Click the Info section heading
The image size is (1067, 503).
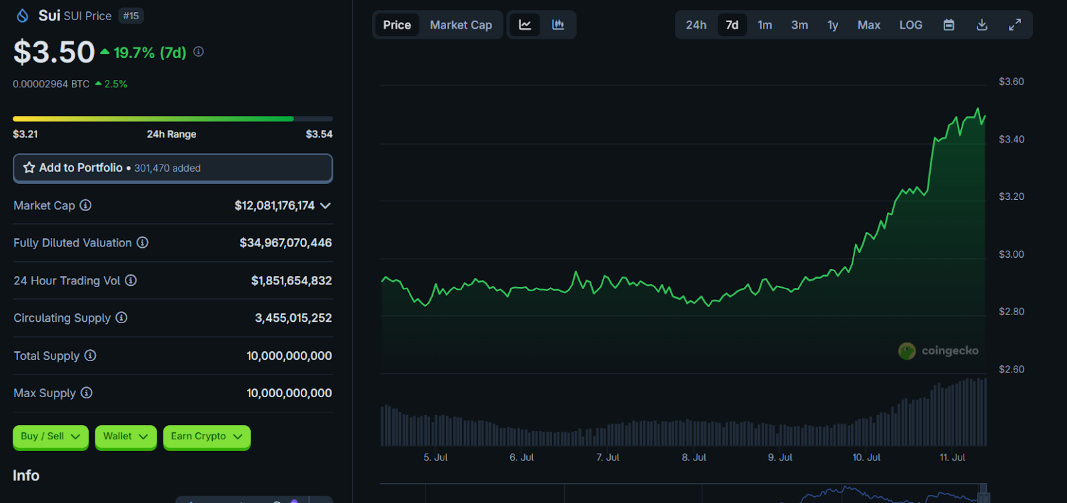tap(26, 476)
